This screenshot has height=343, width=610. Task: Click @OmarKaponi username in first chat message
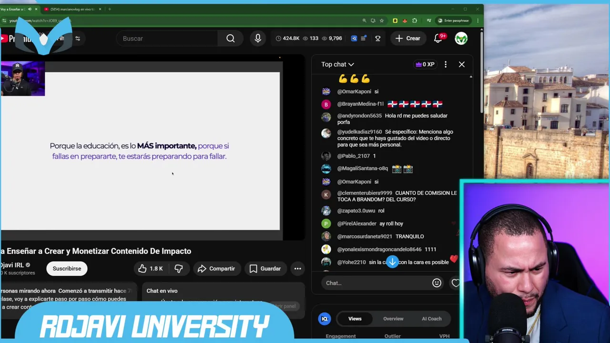tap(354, 91)
